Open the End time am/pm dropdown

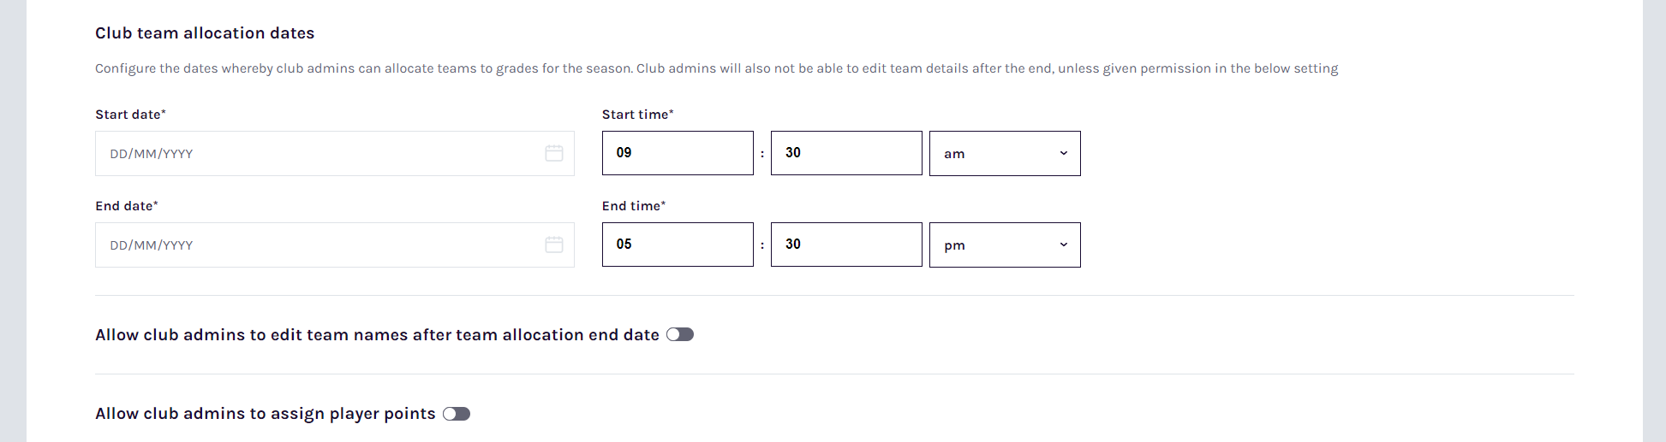point(1005,245)
